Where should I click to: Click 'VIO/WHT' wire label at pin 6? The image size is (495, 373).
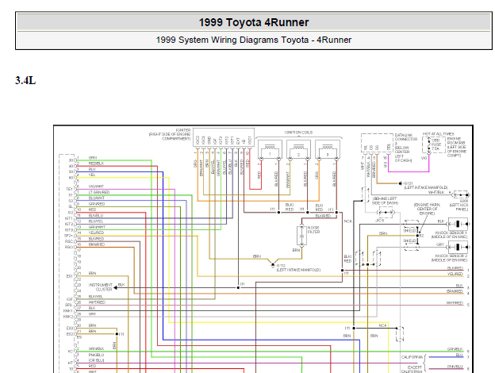tap(96, 186)
